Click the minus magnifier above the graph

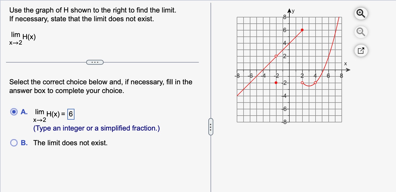(x=361, y=32)
